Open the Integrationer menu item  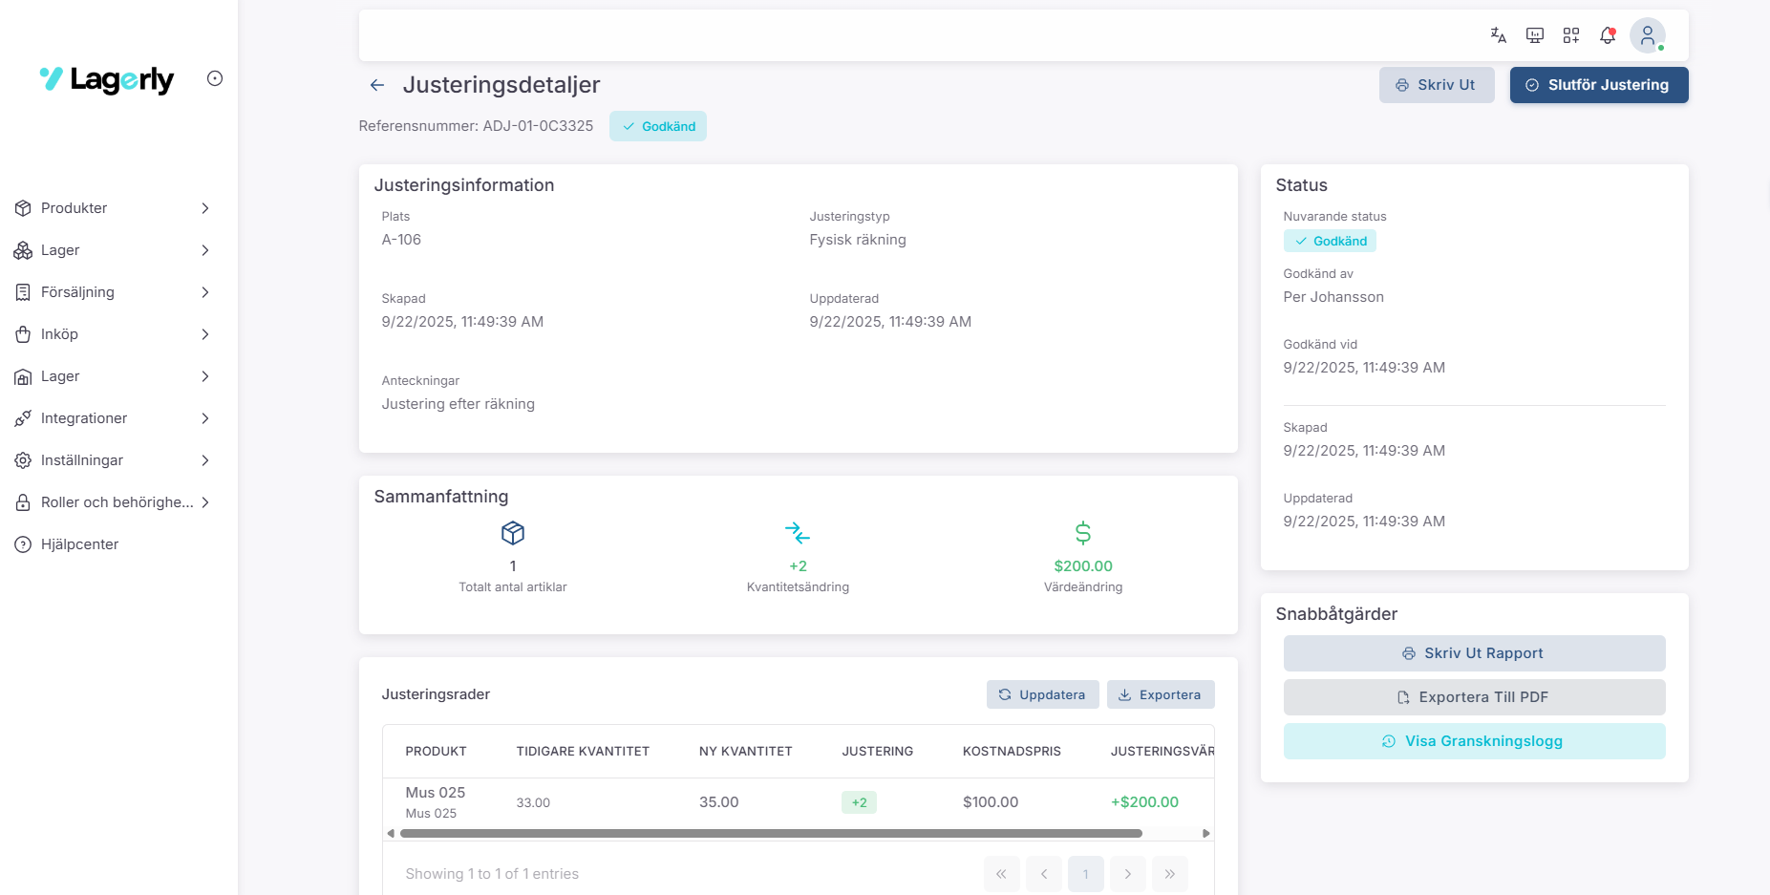point(112,418)
